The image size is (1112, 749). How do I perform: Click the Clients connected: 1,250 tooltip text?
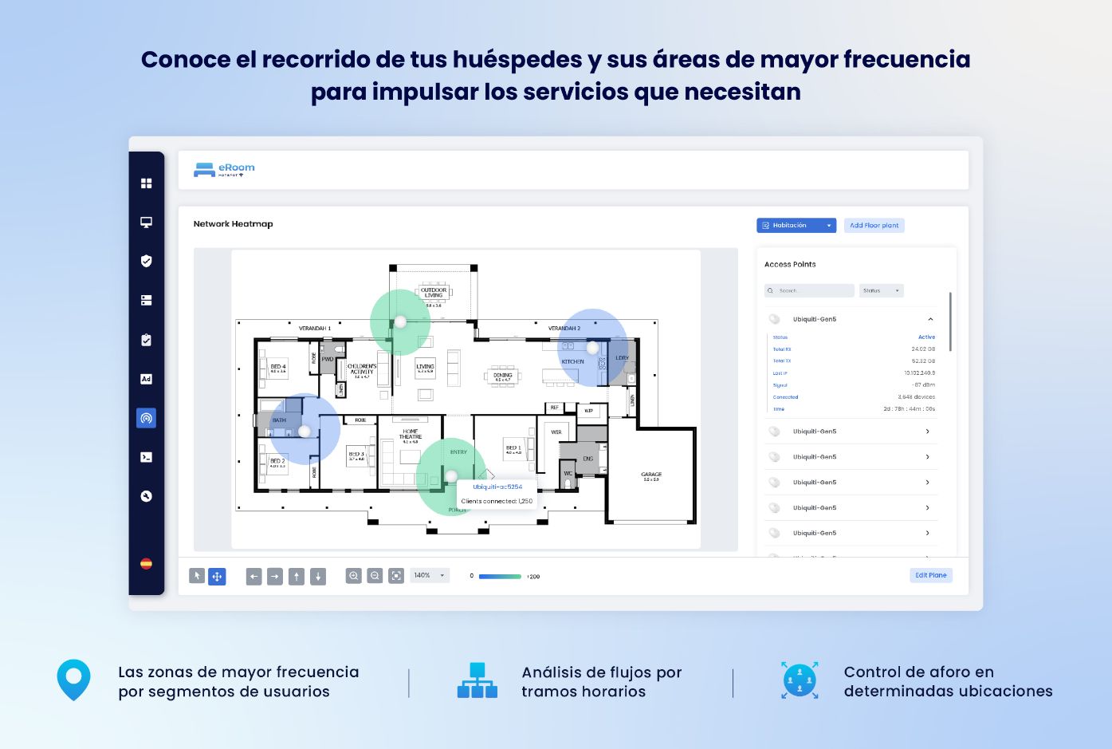pos(497,502)
